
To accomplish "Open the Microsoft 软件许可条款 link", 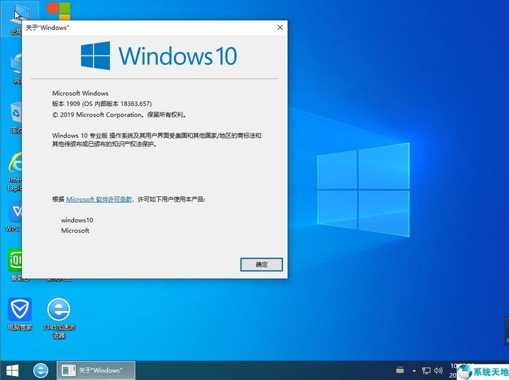I will pyautogui.click(x=99, y=199).
